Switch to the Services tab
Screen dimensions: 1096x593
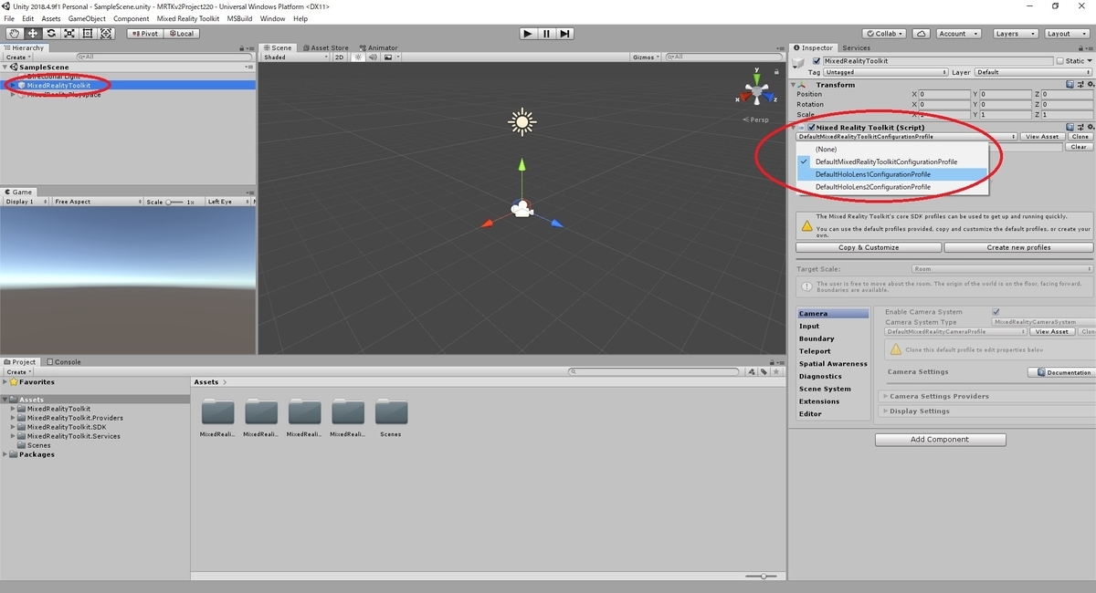coord(857,47)
